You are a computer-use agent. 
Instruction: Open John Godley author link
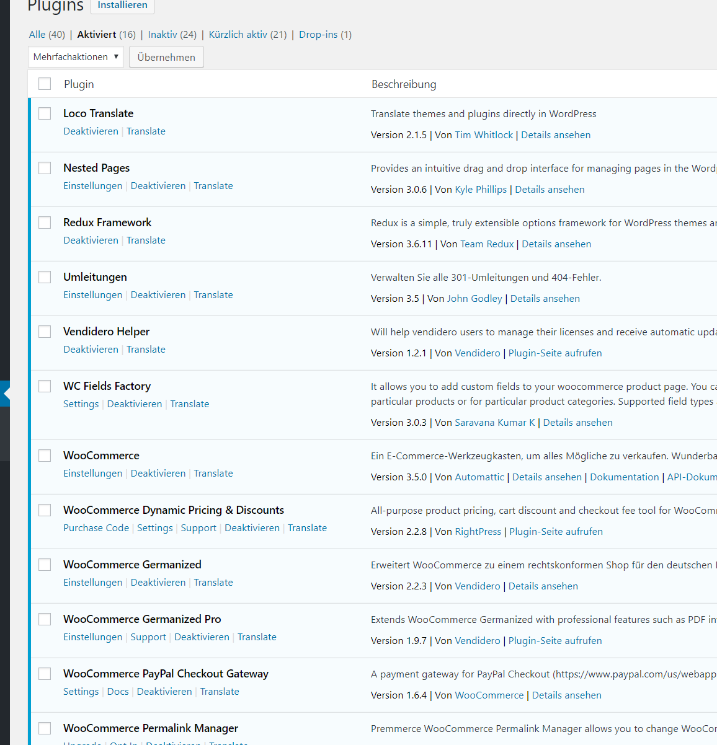click(x=474, y=299)
